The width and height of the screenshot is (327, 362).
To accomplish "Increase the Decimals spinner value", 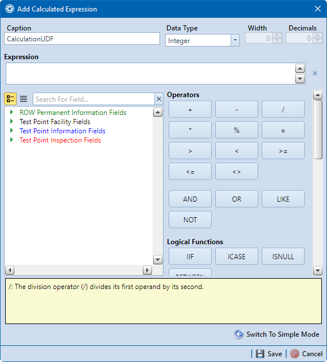I will click(x=318, y=36).
